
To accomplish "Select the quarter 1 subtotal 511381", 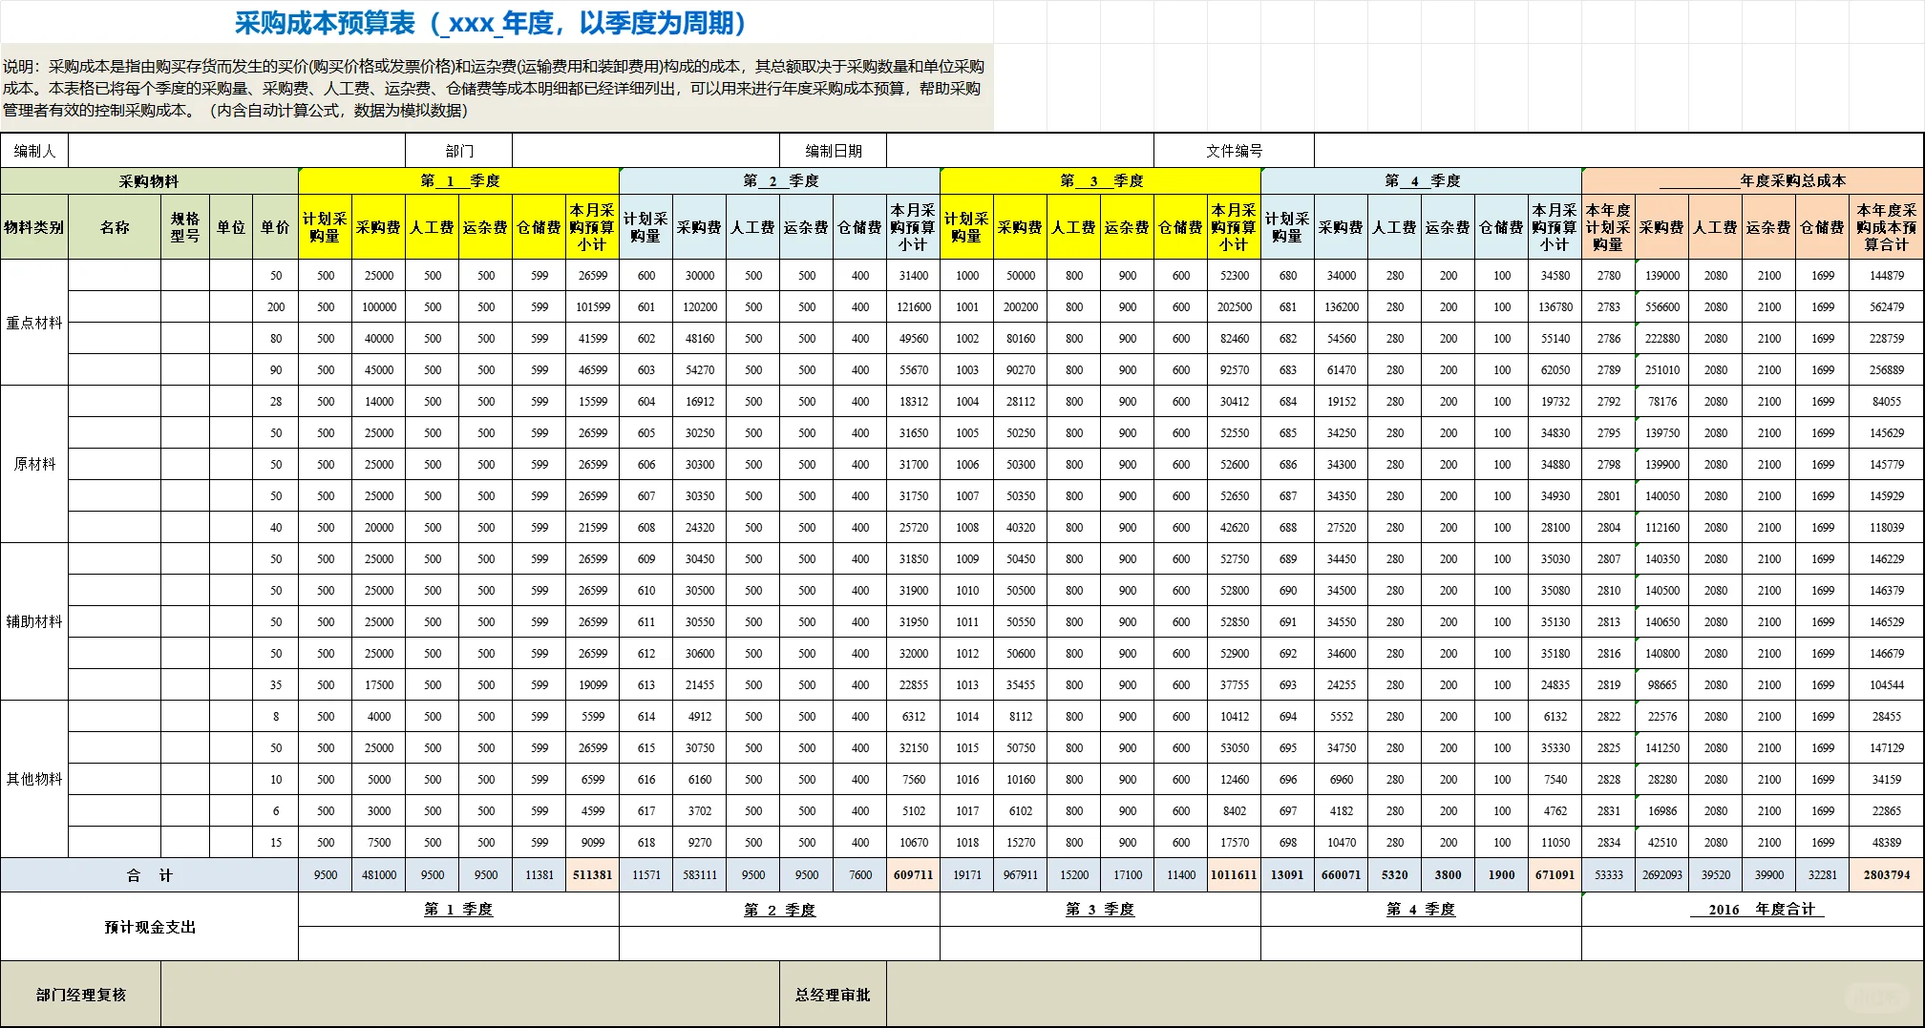I will (593, 875).
